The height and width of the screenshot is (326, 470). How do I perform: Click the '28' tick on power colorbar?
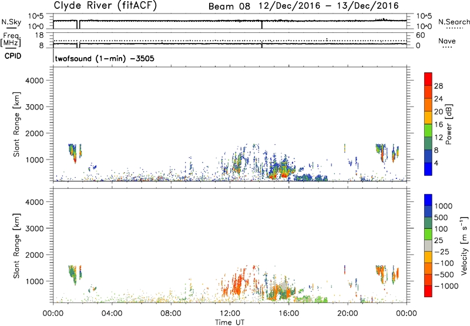(x=438, y=86)
